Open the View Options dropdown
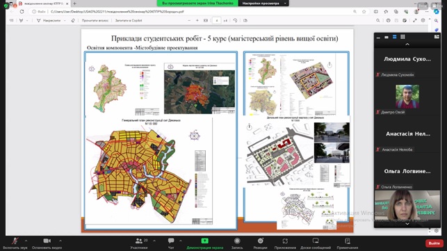This screenshot has height=251, width=447. point(263,3)
